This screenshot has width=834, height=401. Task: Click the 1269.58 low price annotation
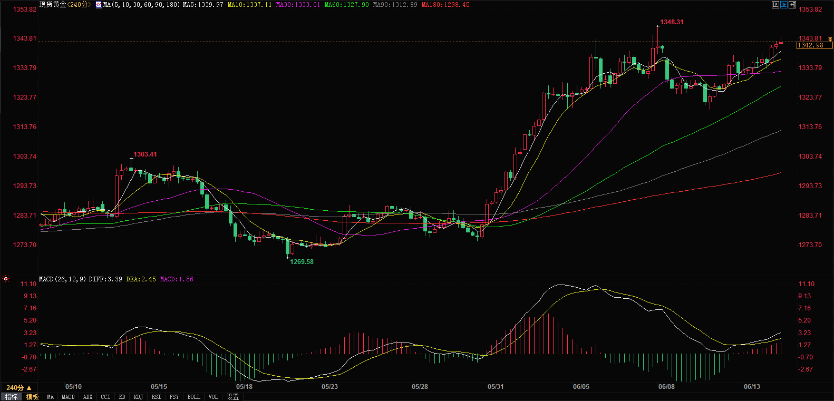(x=302, y=262)
